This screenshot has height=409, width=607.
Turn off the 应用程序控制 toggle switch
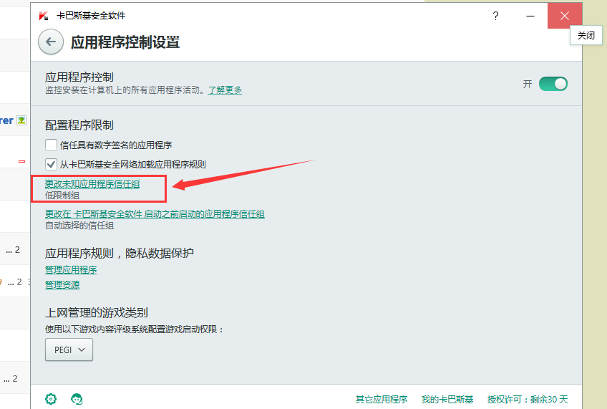[553, 84]
